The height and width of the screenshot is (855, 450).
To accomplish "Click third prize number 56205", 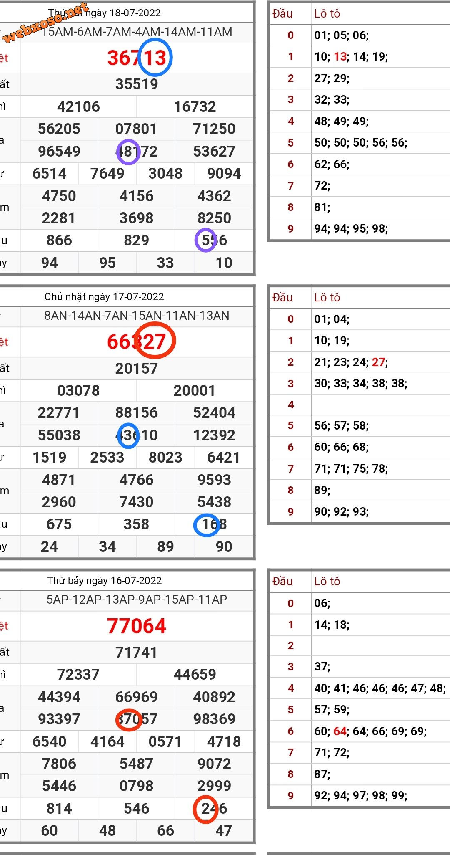I will pyautogui.click(x=59, y=129).
